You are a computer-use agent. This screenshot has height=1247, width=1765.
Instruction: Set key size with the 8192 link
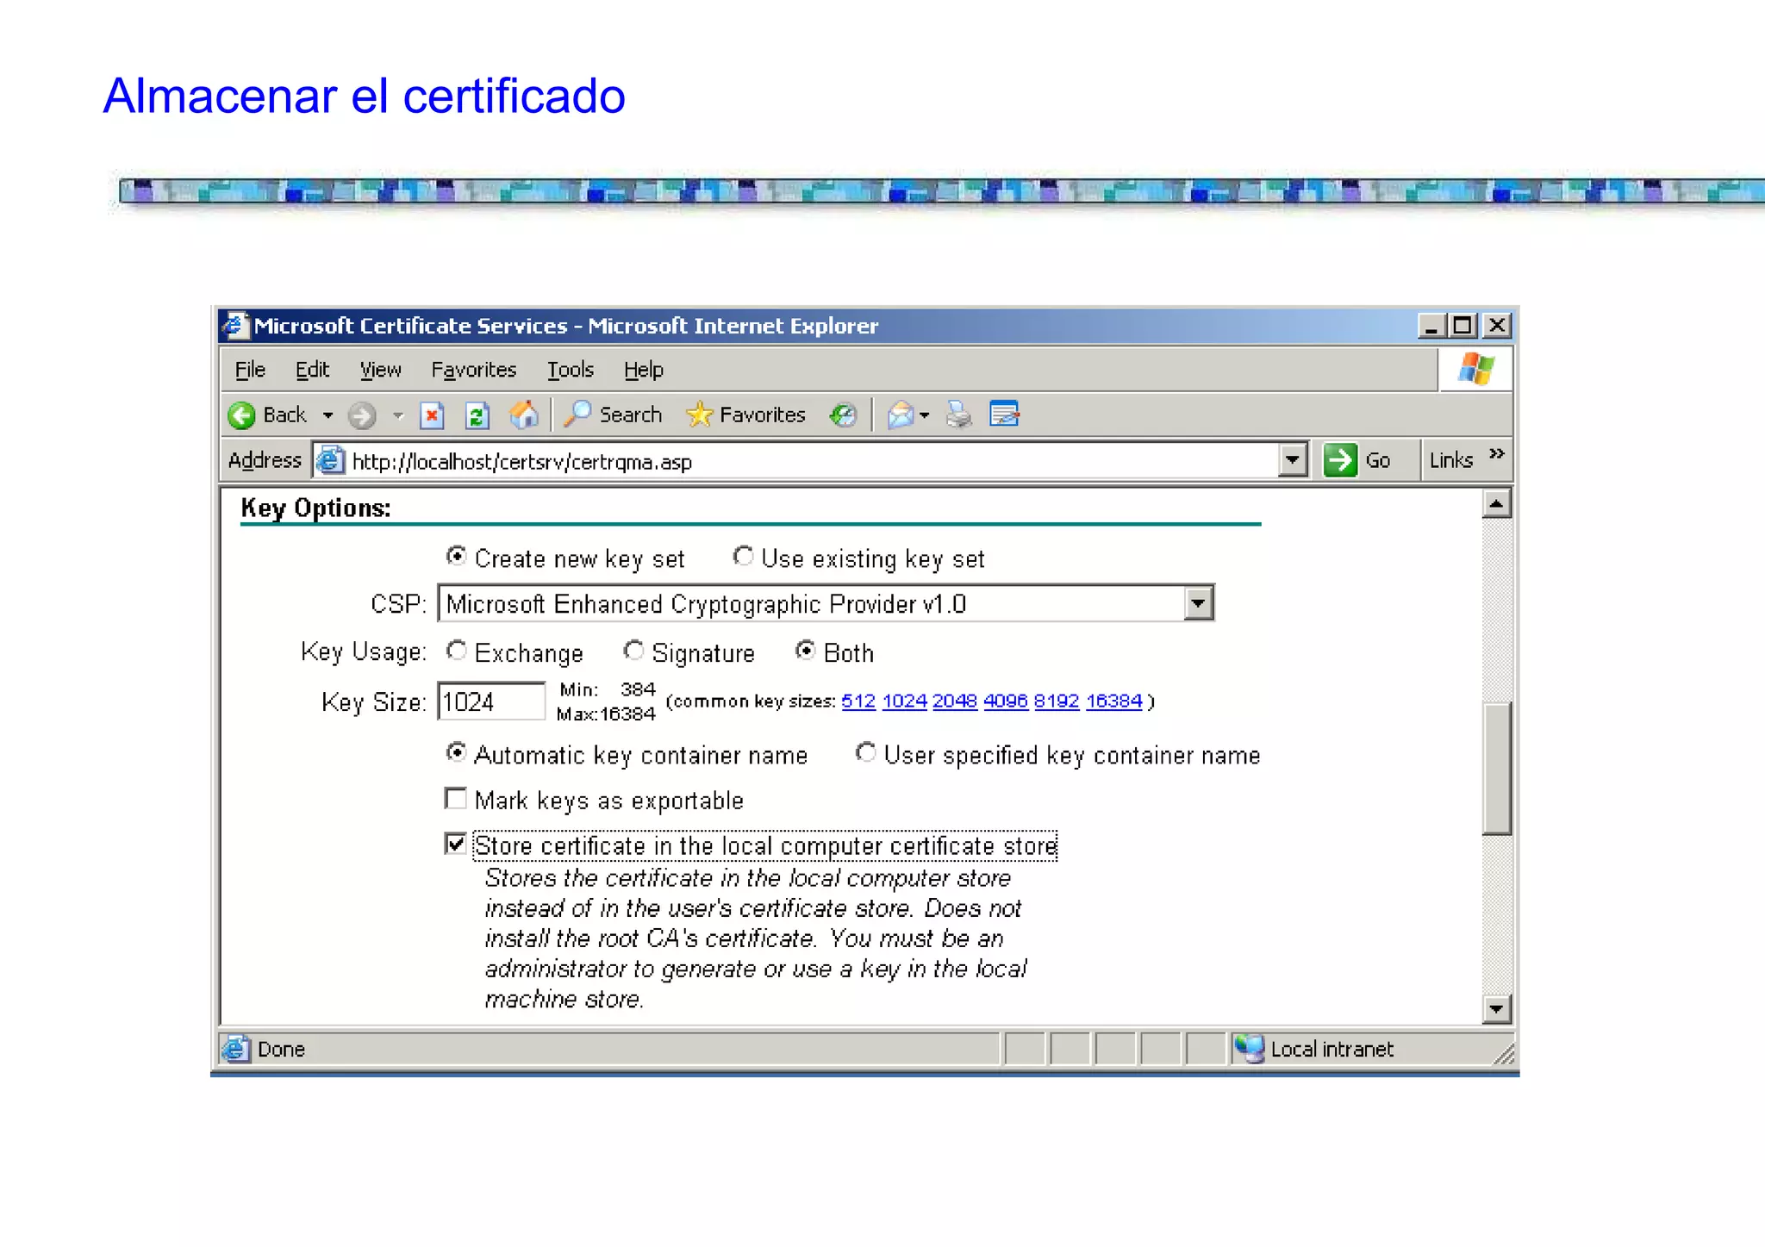click(x=1056, y=701)
